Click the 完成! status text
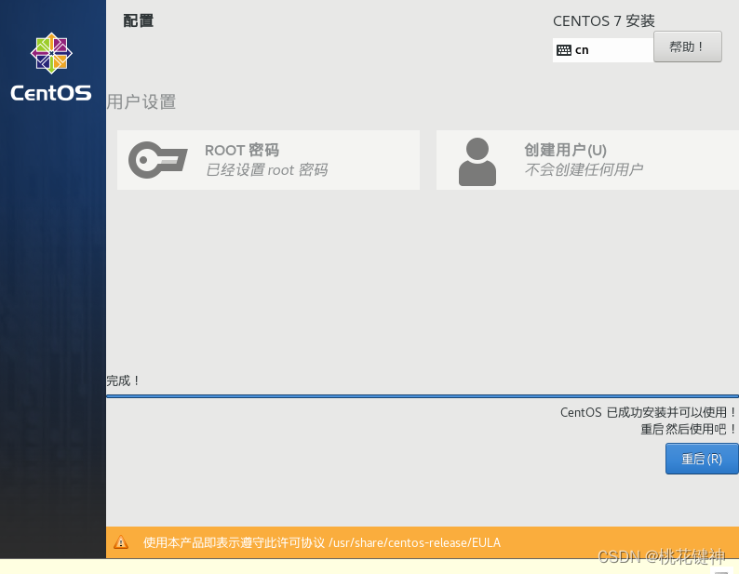This screenshot has width=739, height=574. (x=123, y=380)
